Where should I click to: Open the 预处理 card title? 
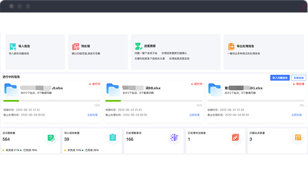click(x=85, y=46)
